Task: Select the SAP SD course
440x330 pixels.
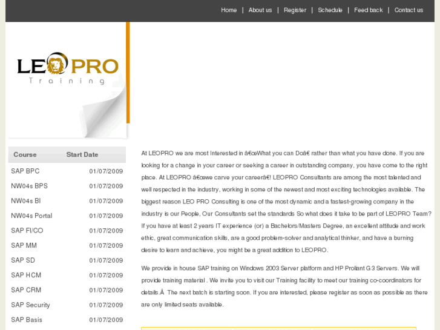Action: pyautogui.click(x=23, y=260)
